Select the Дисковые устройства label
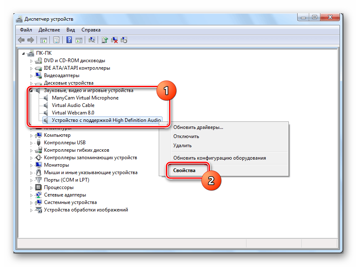The image size is (357, 267). point(69,83)
